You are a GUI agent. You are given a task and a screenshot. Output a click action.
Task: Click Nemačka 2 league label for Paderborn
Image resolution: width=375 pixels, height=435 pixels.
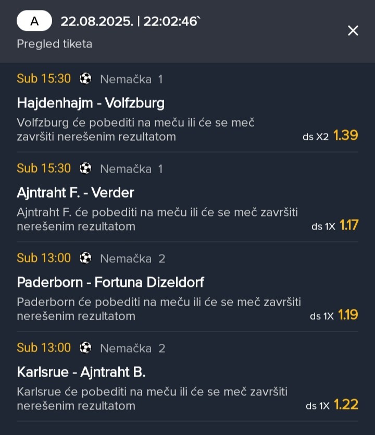[x=133, y=259]
